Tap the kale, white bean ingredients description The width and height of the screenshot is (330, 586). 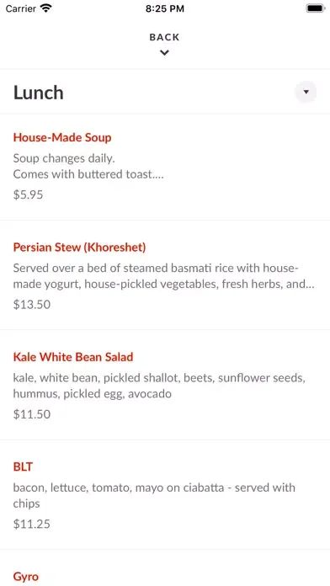[160, 386]
